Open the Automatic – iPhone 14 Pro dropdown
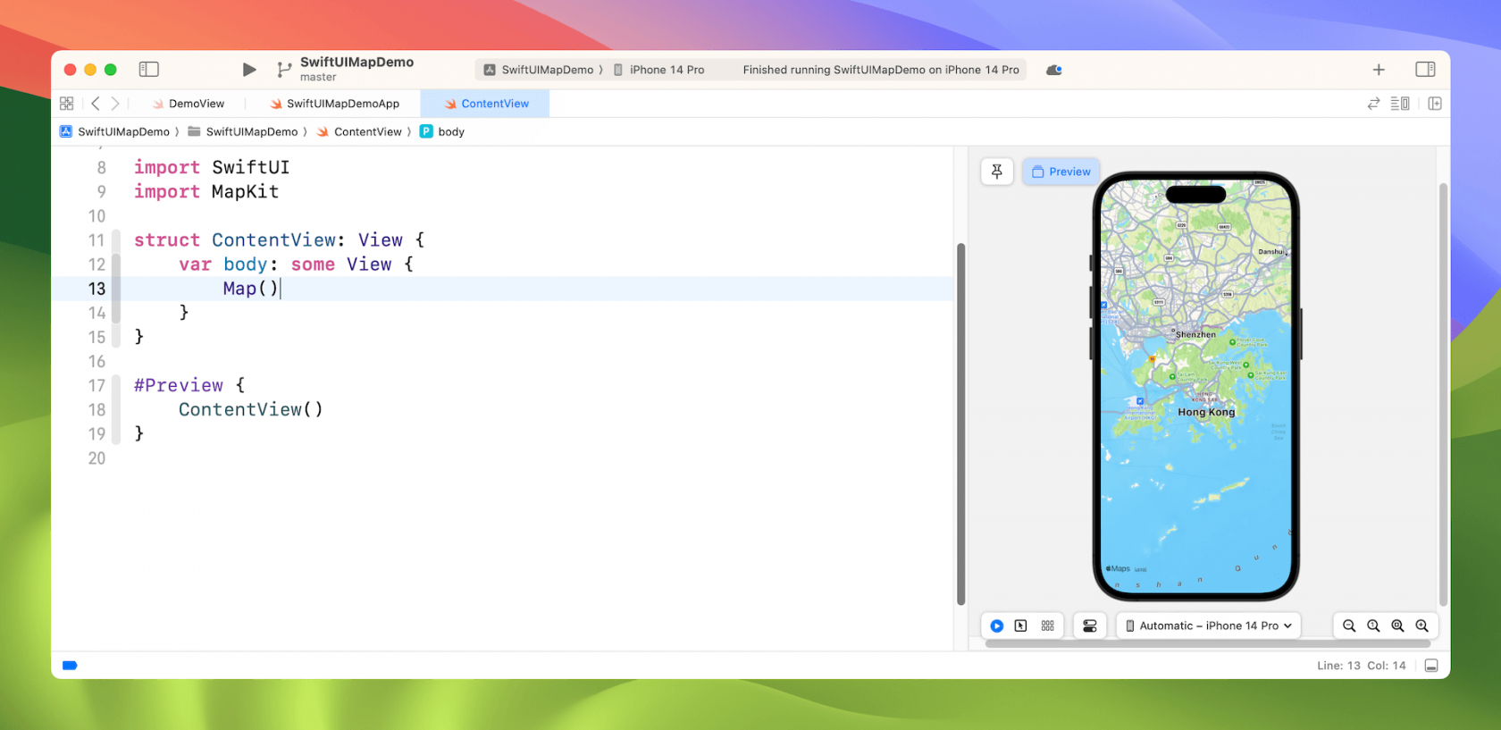This screenshot has height=730, width=1501. point(1208,625)
